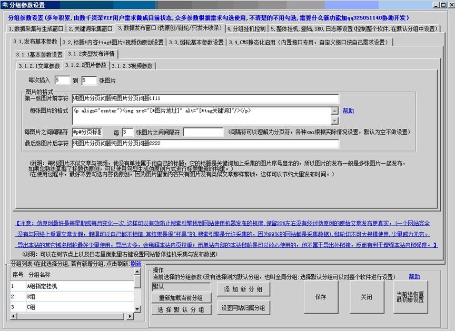The height and width of the screenshot is (331, 455).
Task: Click the 分组名称 column header
Action: point(80,275)
